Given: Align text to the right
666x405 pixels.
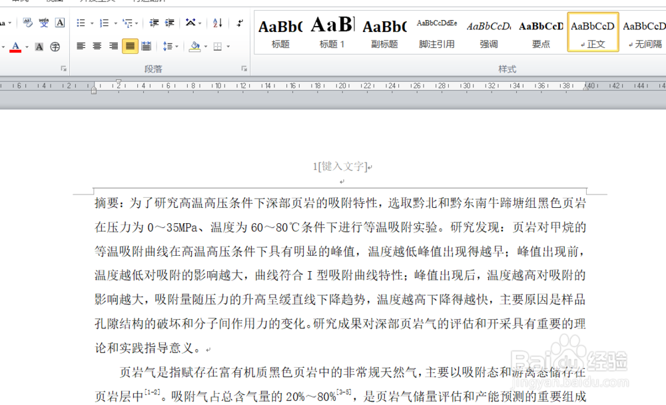Looking at the screenshot, I should (x=113, y=47).
